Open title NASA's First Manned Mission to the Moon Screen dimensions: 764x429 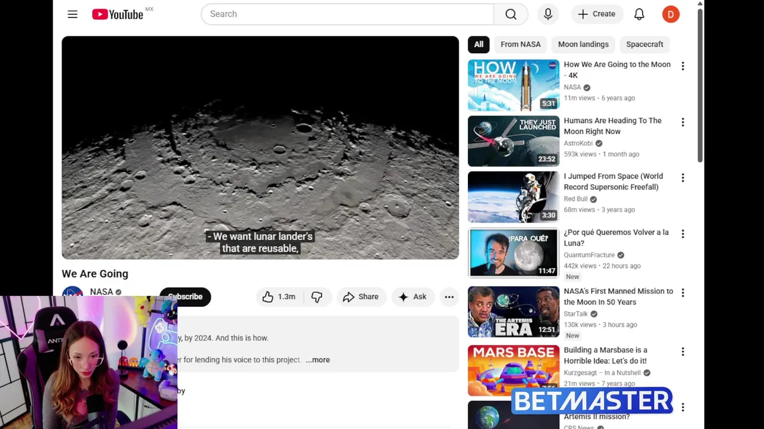point(618,297)
